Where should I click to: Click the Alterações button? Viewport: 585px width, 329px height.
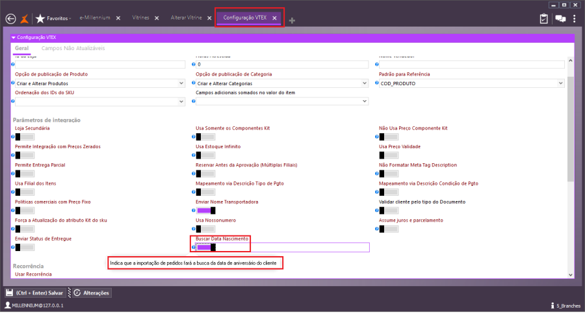click(x=92, y=293)
